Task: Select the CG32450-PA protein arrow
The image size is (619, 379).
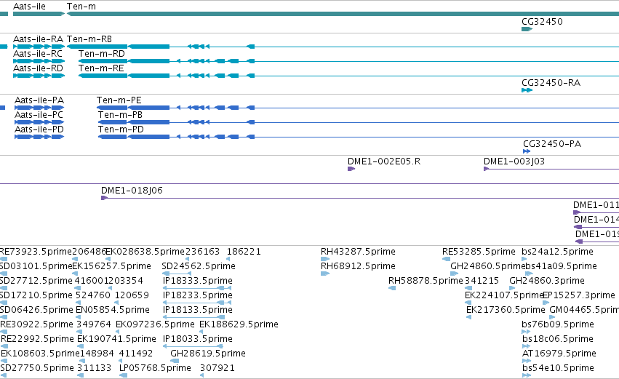Action: point(527,151)
